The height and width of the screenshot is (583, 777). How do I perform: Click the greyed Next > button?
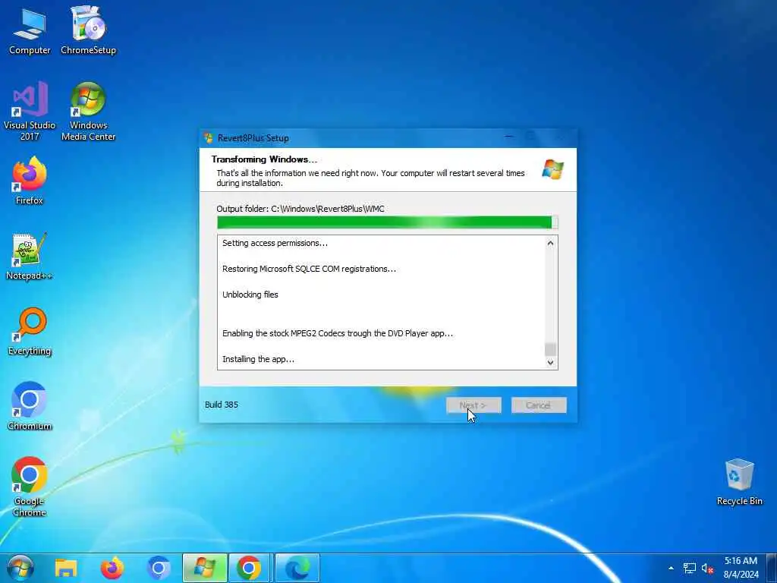tap(473, 405)
